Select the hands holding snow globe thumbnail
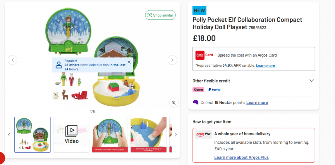The width and height of the screenshot is (335, 165). click(x=110, y=135)
